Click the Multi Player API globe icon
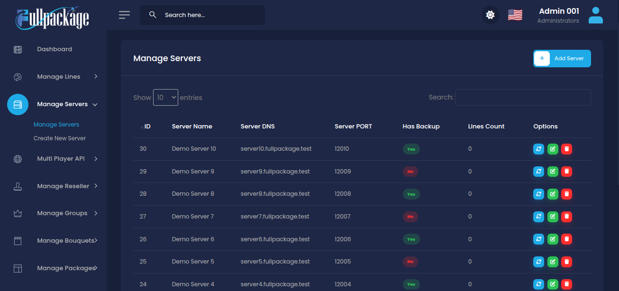 (x=18, y=159)
